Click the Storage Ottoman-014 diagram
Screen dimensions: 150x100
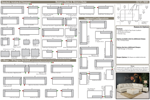coord(36,42)
